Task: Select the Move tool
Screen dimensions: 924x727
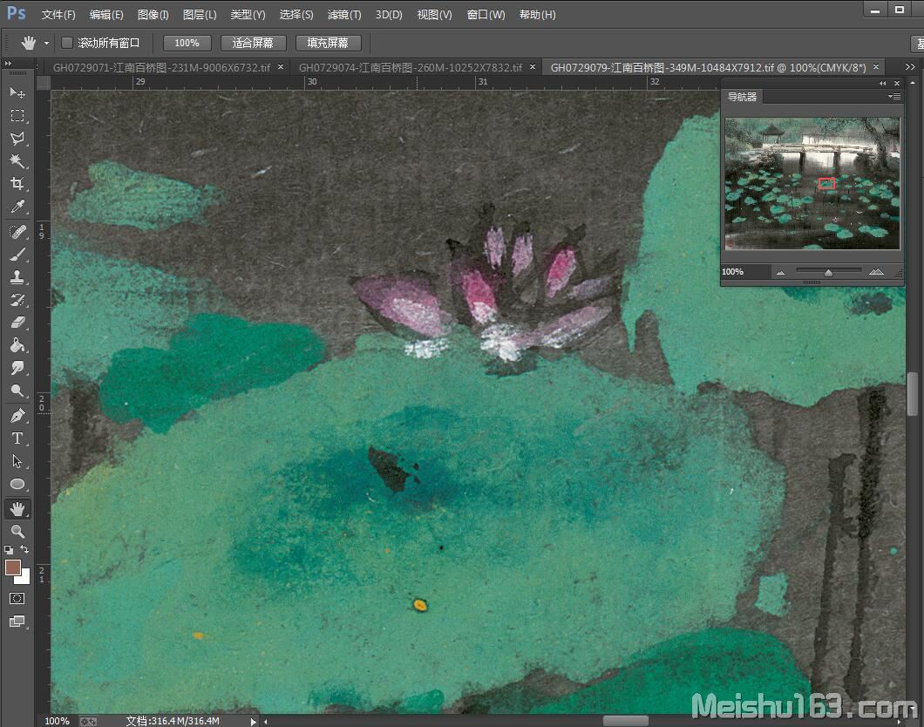Action: (17, 92)
